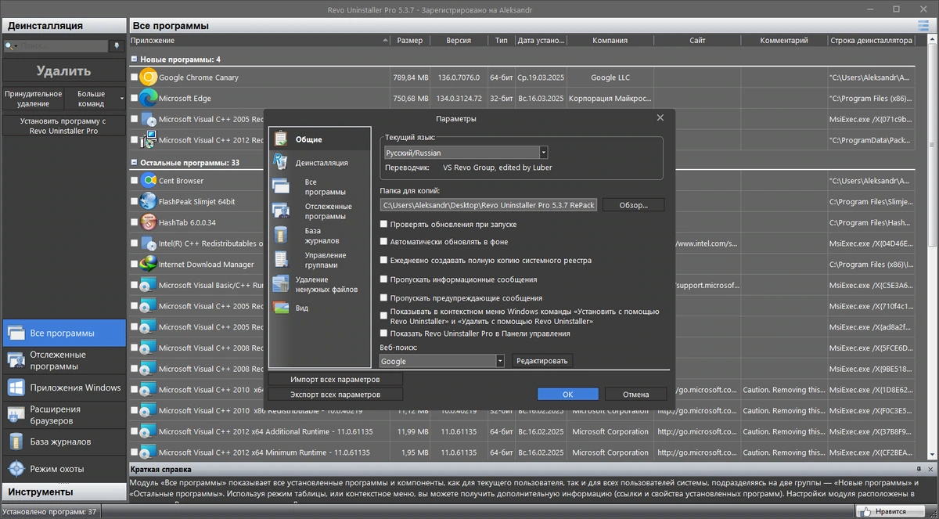Open База журналов in the main sidebar
The height and width of the screenshot is (519, 939).
tap(63, 442)
